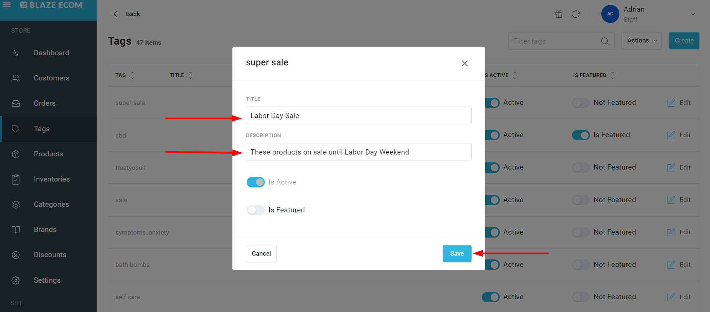Click the gift icon in header
The width and height of the screenshot is (710, 312).
point(559,14)
